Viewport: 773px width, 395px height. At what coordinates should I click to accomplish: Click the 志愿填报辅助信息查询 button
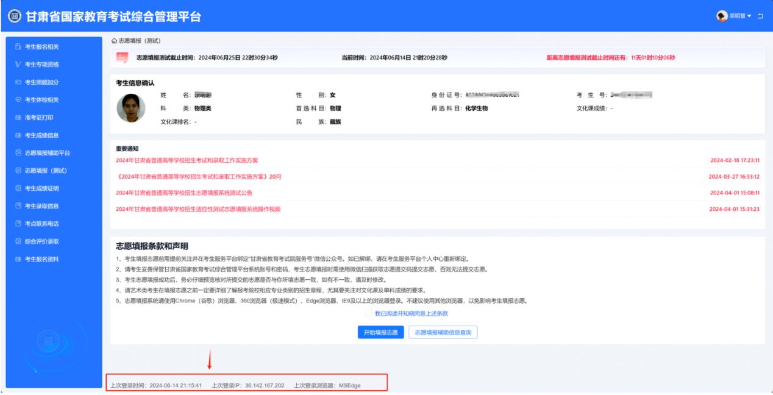[443, 332]
